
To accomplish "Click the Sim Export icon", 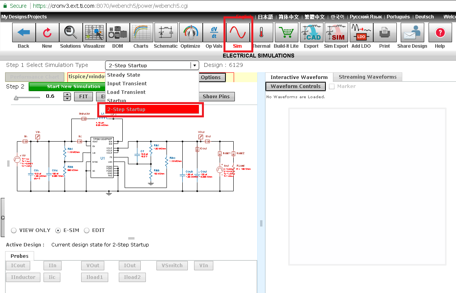I will click(x=336, y=33).
